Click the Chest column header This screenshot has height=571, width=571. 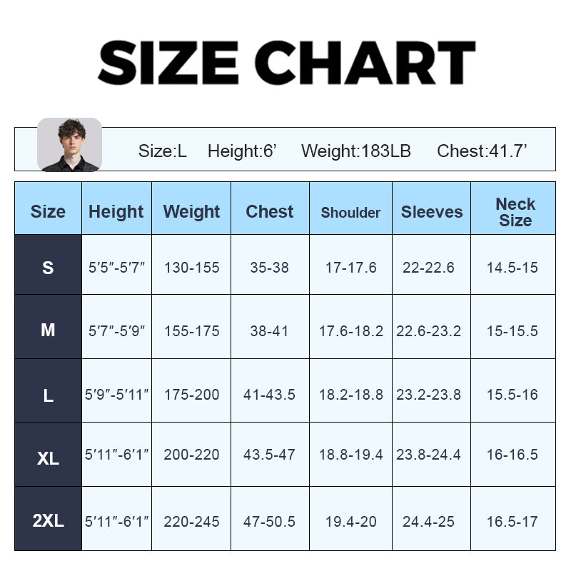(269, 212)
